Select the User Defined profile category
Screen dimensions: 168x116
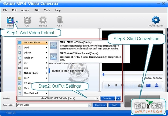click(33, 93)
